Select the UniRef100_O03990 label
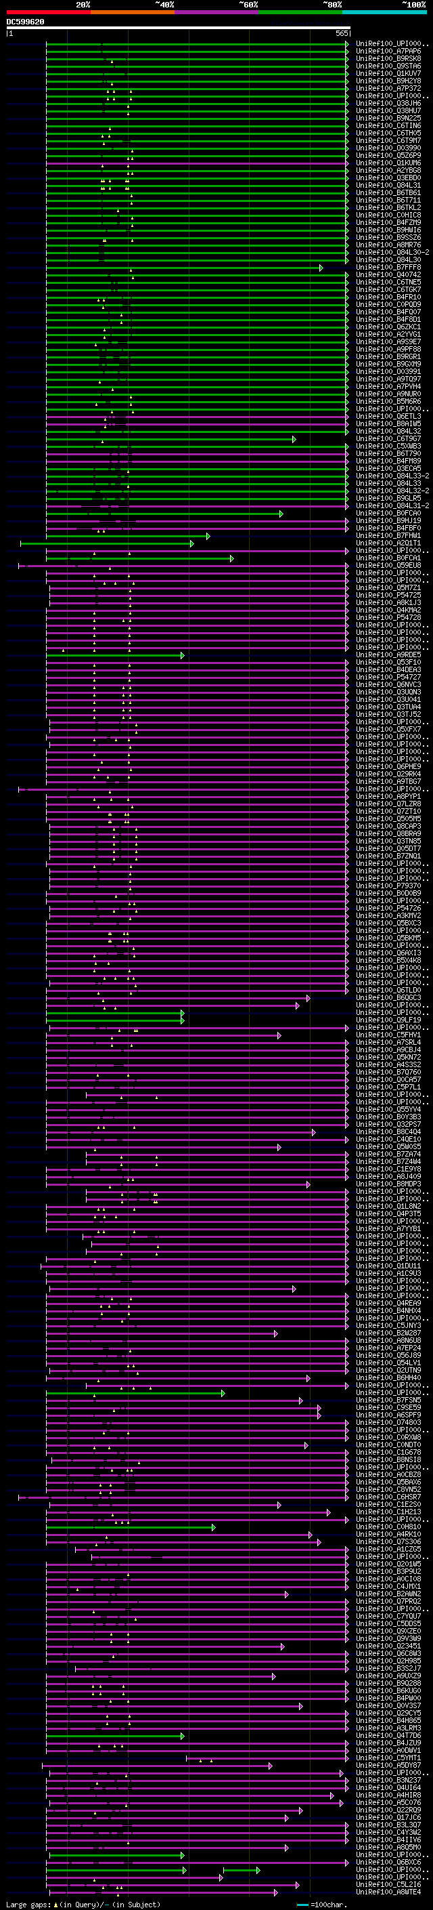Viewport: 433px width, 1910px height. (388, 148)
